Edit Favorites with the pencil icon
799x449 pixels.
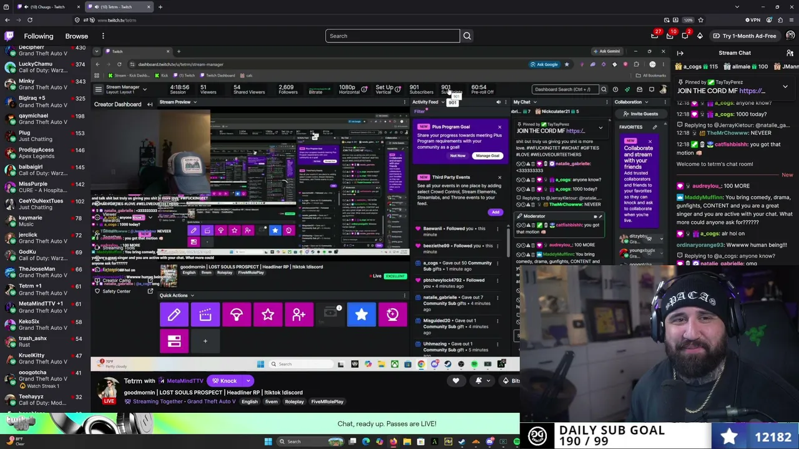[655, 127]
